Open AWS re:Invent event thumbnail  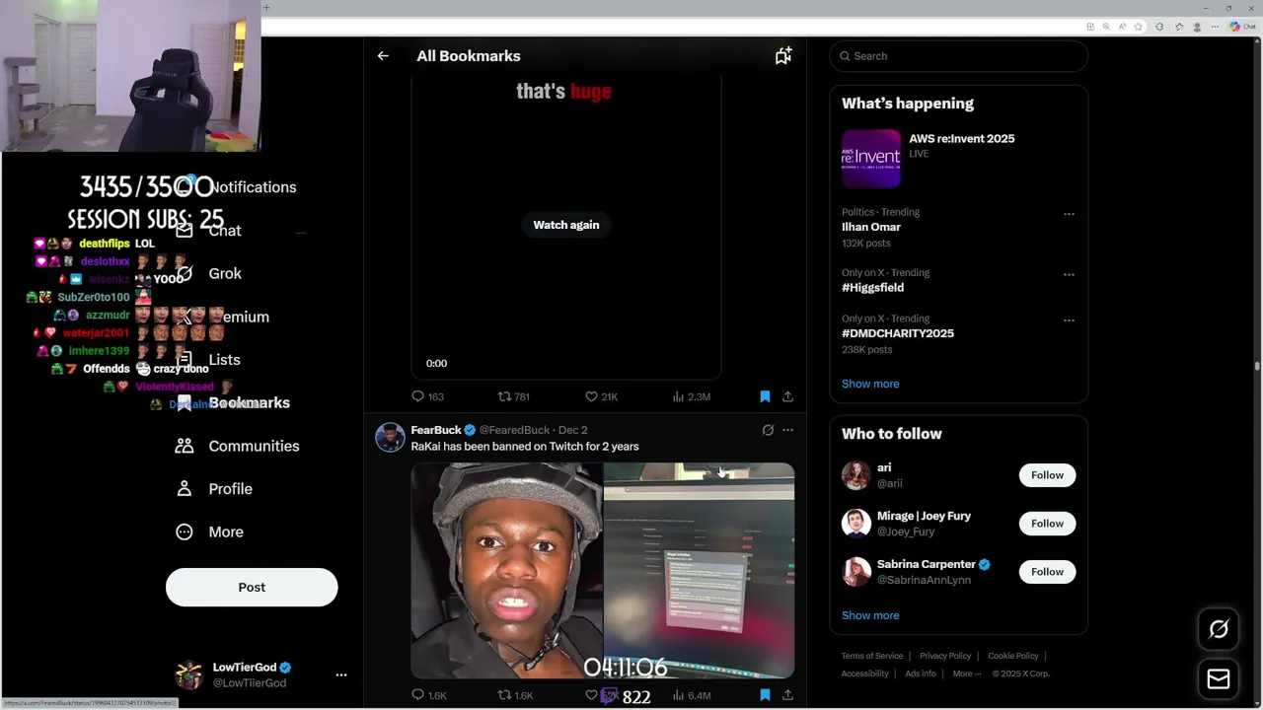871,158
